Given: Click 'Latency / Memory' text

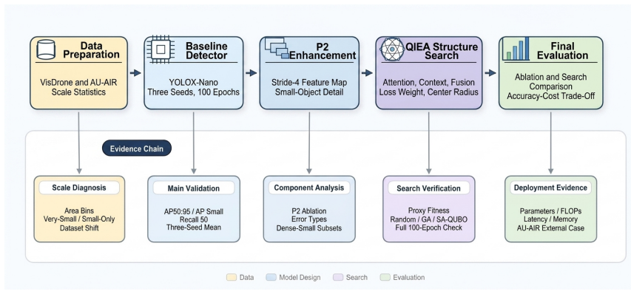Looking at the screenshot, I should coord(550,219).
